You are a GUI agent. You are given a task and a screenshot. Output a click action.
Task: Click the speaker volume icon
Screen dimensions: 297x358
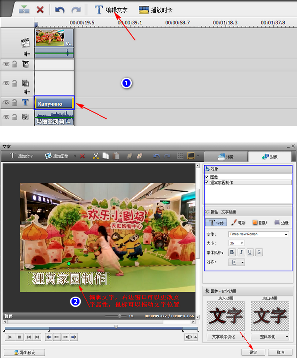(x=189, y=337)
